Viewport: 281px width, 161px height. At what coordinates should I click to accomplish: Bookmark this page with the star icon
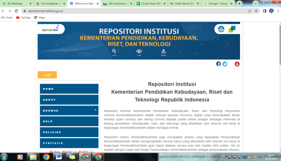coord(256,11)
